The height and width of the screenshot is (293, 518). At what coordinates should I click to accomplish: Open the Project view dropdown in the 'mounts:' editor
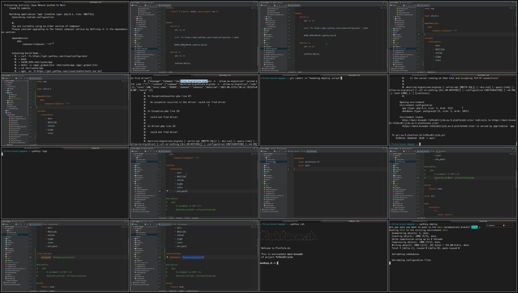coord(137,5)
